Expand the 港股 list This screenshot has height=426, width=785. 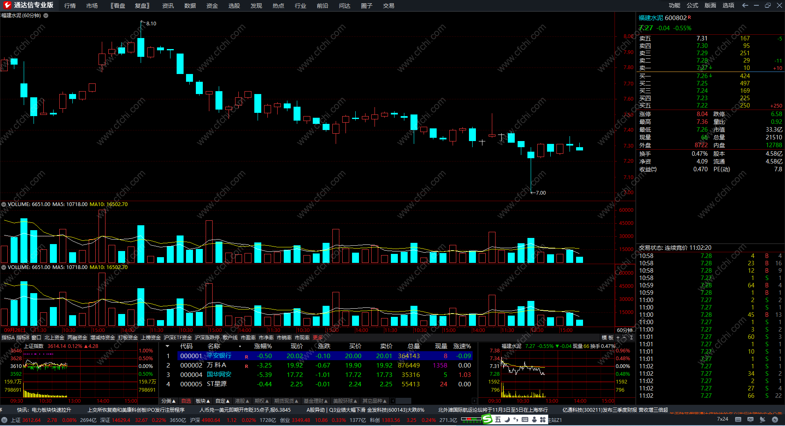(242, 401)
